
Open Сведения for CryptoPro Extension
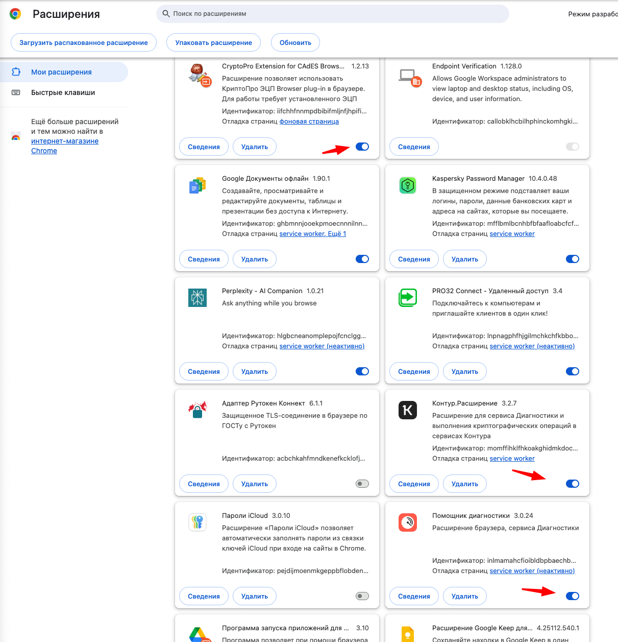(204, 147)
